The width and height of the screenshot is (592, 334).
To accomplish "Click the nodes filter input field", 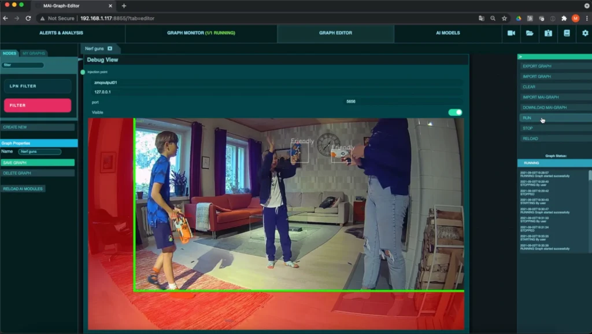I will [23, 65].
